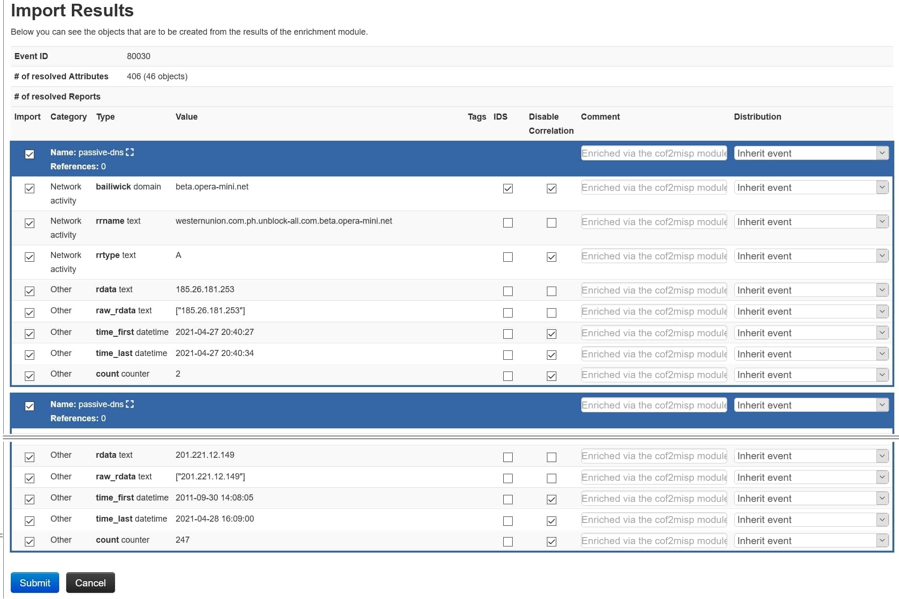This screenshot has height=599, width=899.
Task: Click the expand icon next to second passive-dns name
Action: tap(130, 403)
